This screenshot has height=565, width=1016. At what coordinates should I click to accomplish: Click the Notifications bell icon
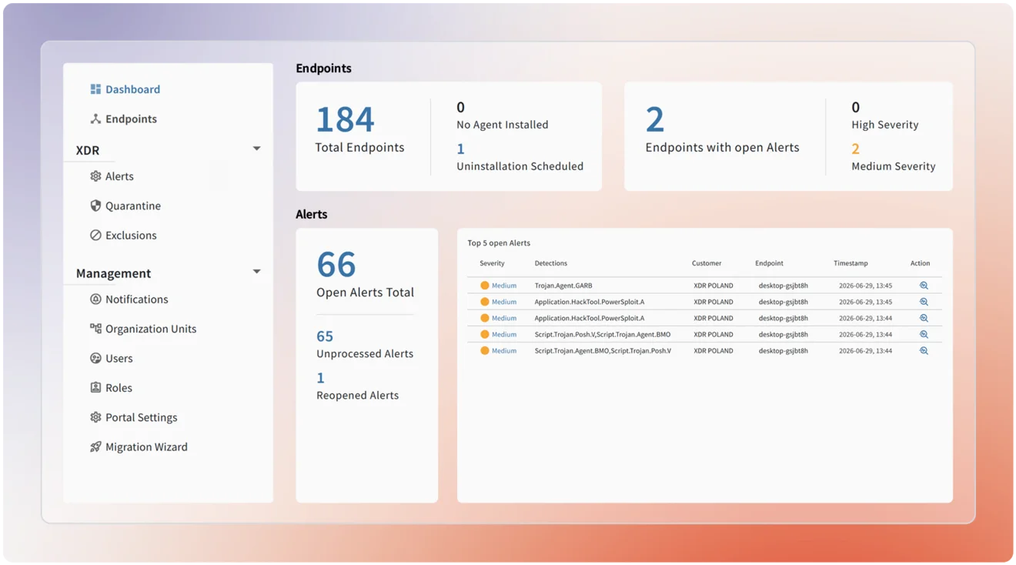[95, 299]
